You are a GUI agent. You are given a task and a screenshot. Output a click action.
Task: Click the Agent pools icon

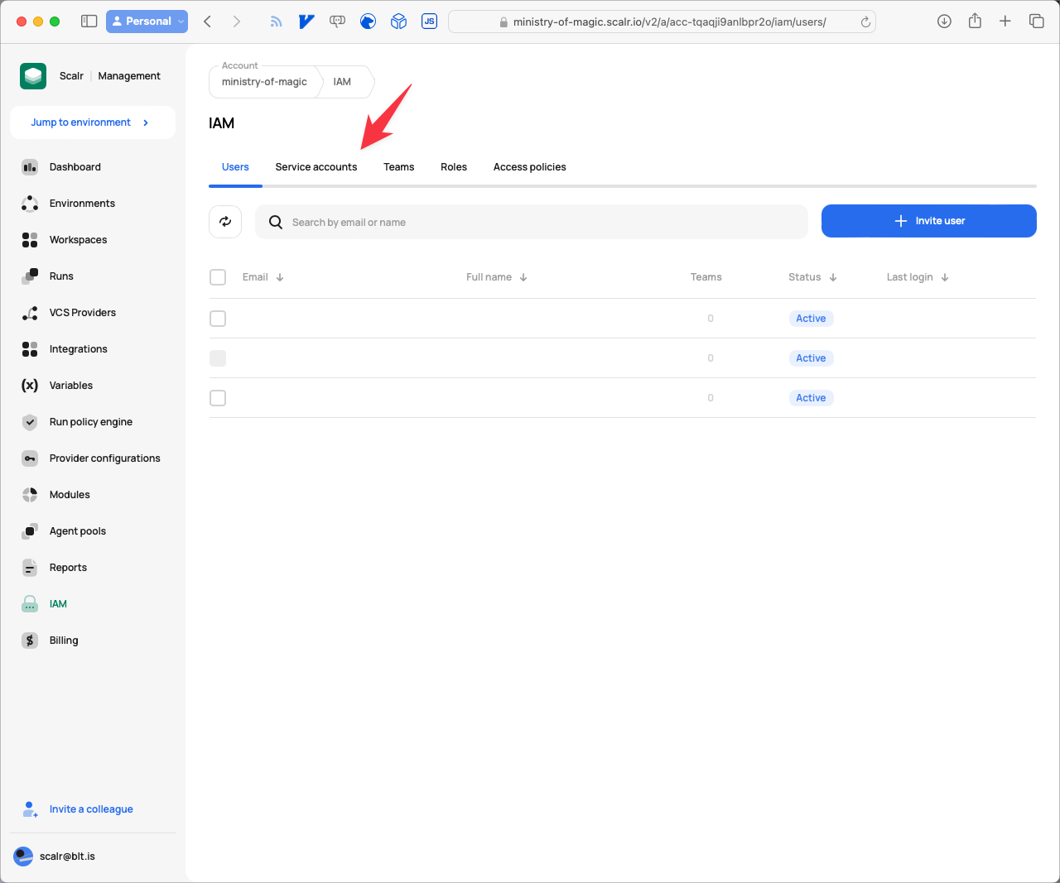pos(30,531)
